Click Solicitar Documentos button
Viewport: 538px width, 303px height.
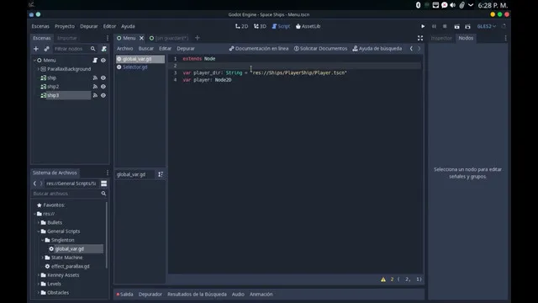point(320,49)
